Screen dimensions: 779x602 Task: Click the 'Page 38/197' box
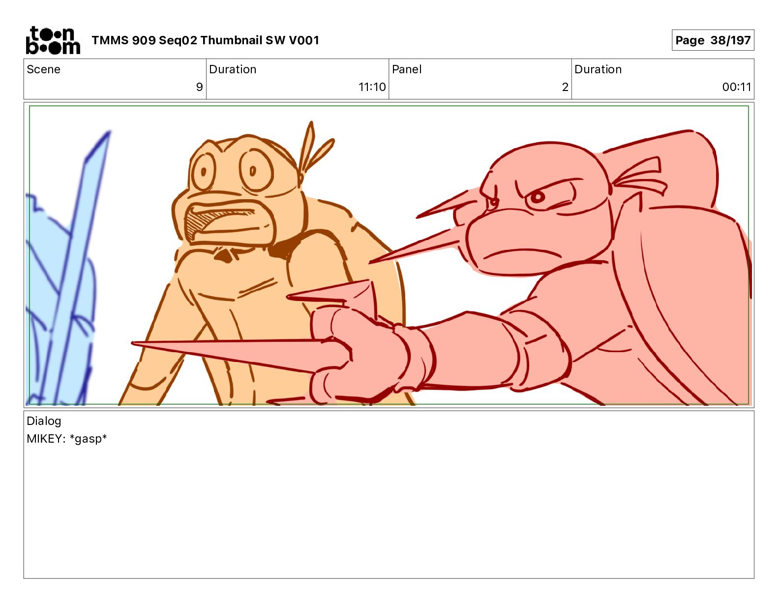tap(713, 40)
